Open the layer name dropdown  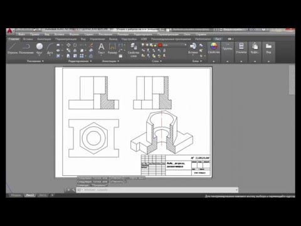pos(174,45)
